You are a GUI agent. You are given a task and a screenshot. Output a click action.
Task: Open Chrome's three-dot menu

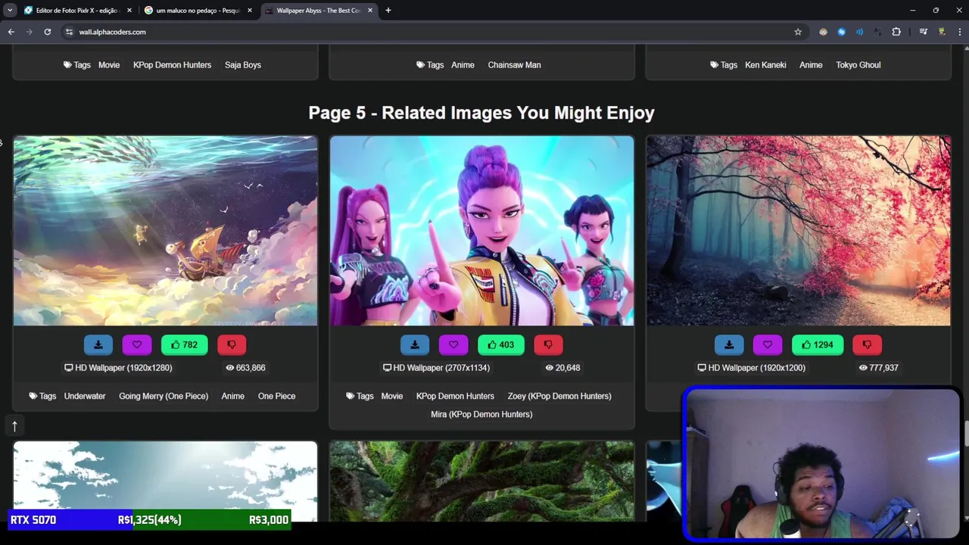(x=960, y=32)
